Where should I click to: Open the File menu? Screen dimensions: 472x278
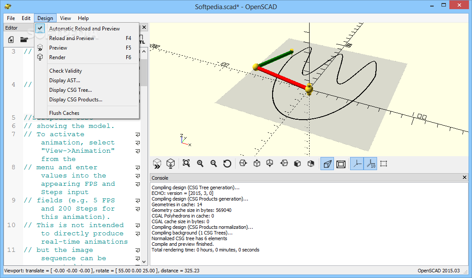[x=11, y=18]
